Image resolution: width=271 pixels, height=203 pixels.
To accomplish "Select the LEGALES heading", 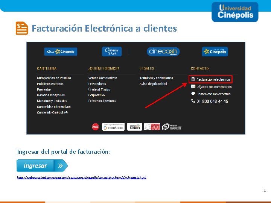I will pos(147,68).
